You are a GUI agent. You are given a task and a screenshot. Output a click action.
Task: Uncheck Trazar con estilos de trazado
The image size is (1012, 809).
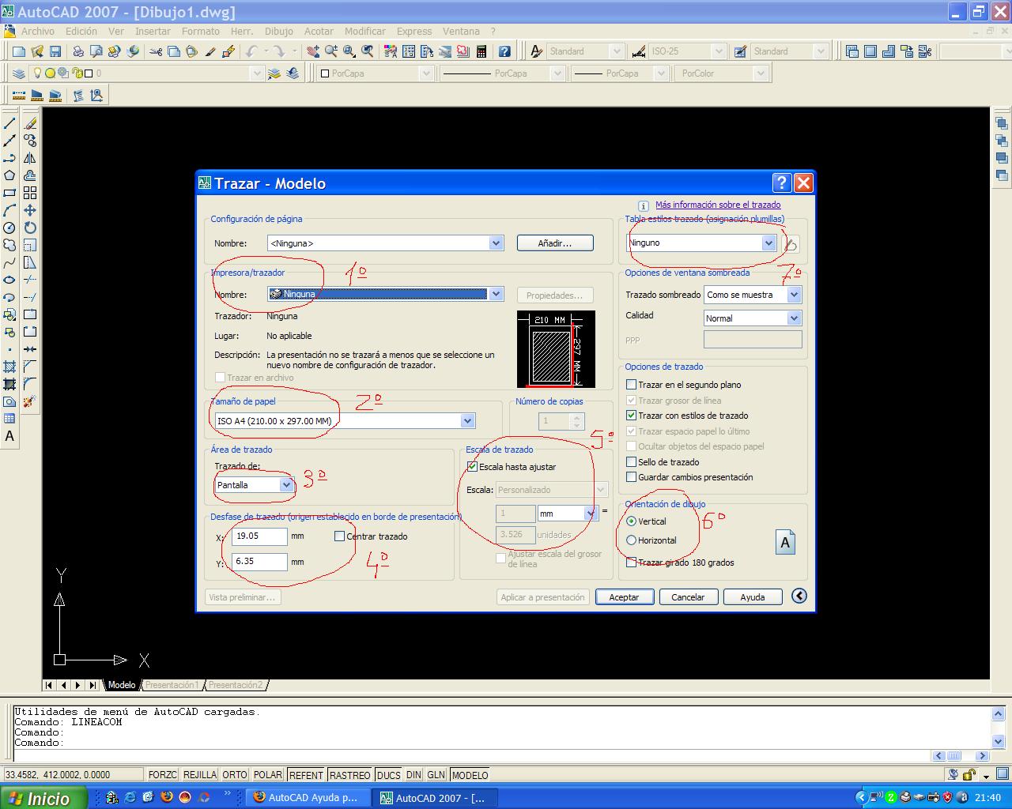tap(632, 416)
